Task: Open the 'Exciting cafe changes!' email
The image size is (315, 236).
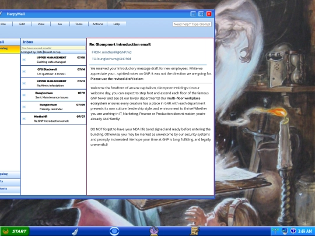Action: coord(54,59)
